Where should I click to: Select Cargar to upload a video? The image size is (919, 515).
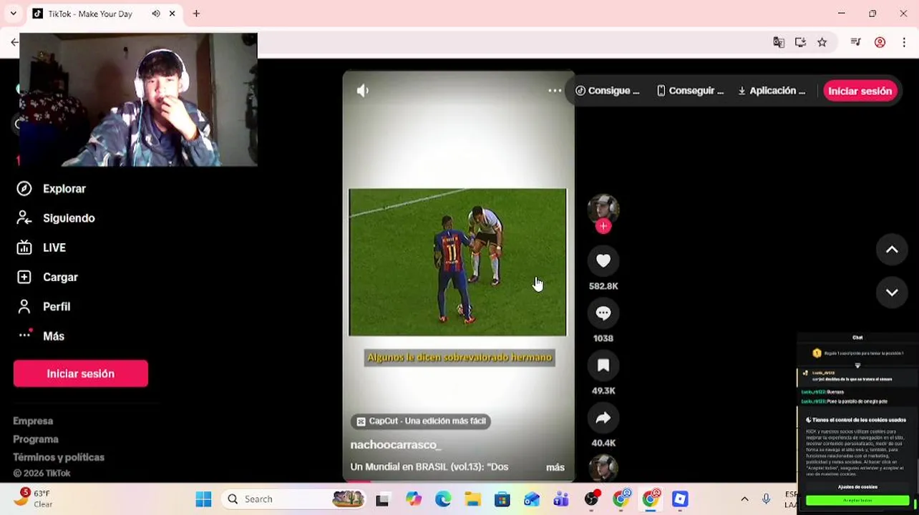[x=47, y=277]
